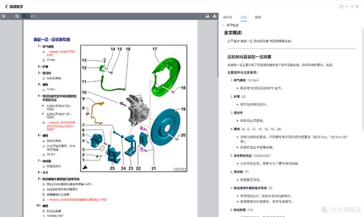Click PDF list item "10 - 螺栓"
Viewport: 364px width, 217px height.
coord(42,206)
